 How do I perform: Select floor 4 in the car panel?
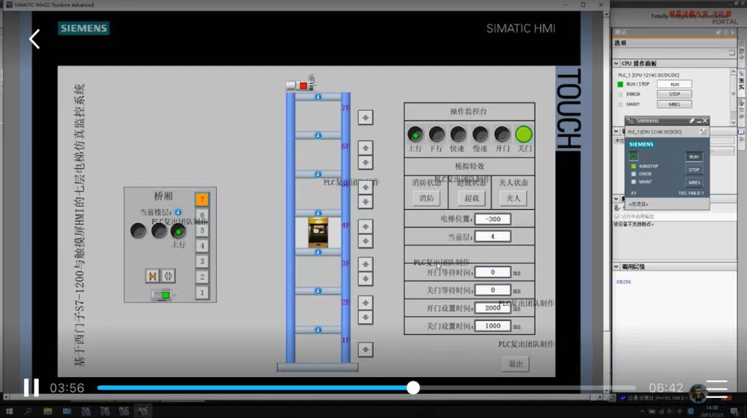coord(202,246)
